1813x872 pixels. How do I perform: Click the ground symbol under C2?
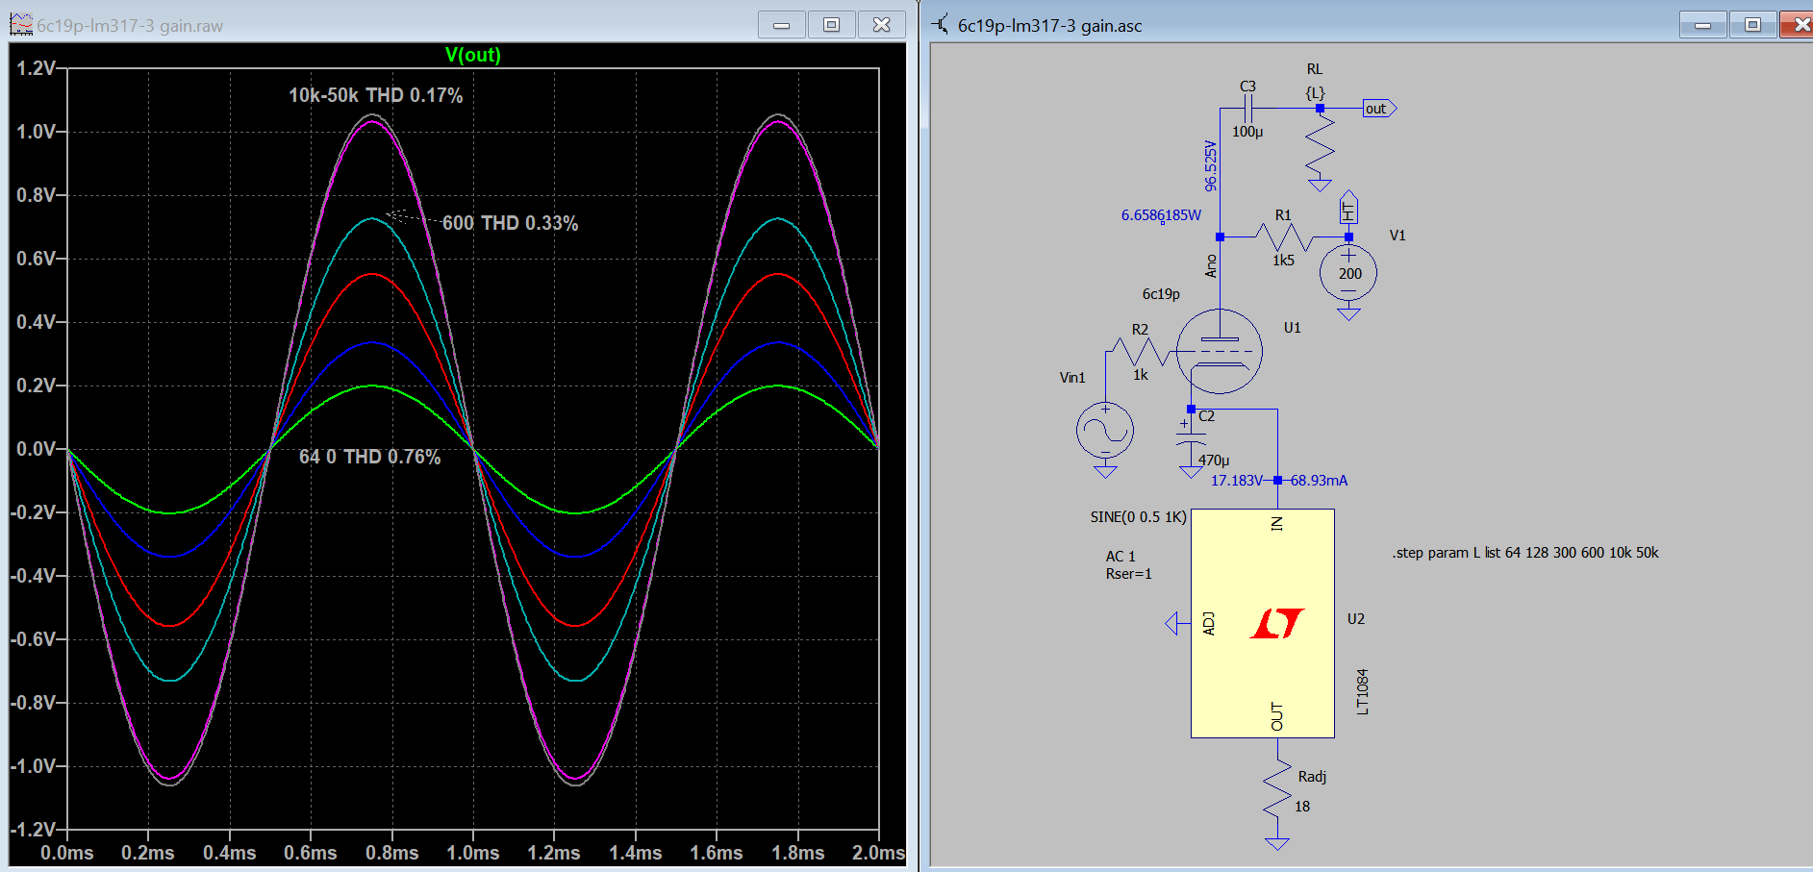coord(1191,471)
